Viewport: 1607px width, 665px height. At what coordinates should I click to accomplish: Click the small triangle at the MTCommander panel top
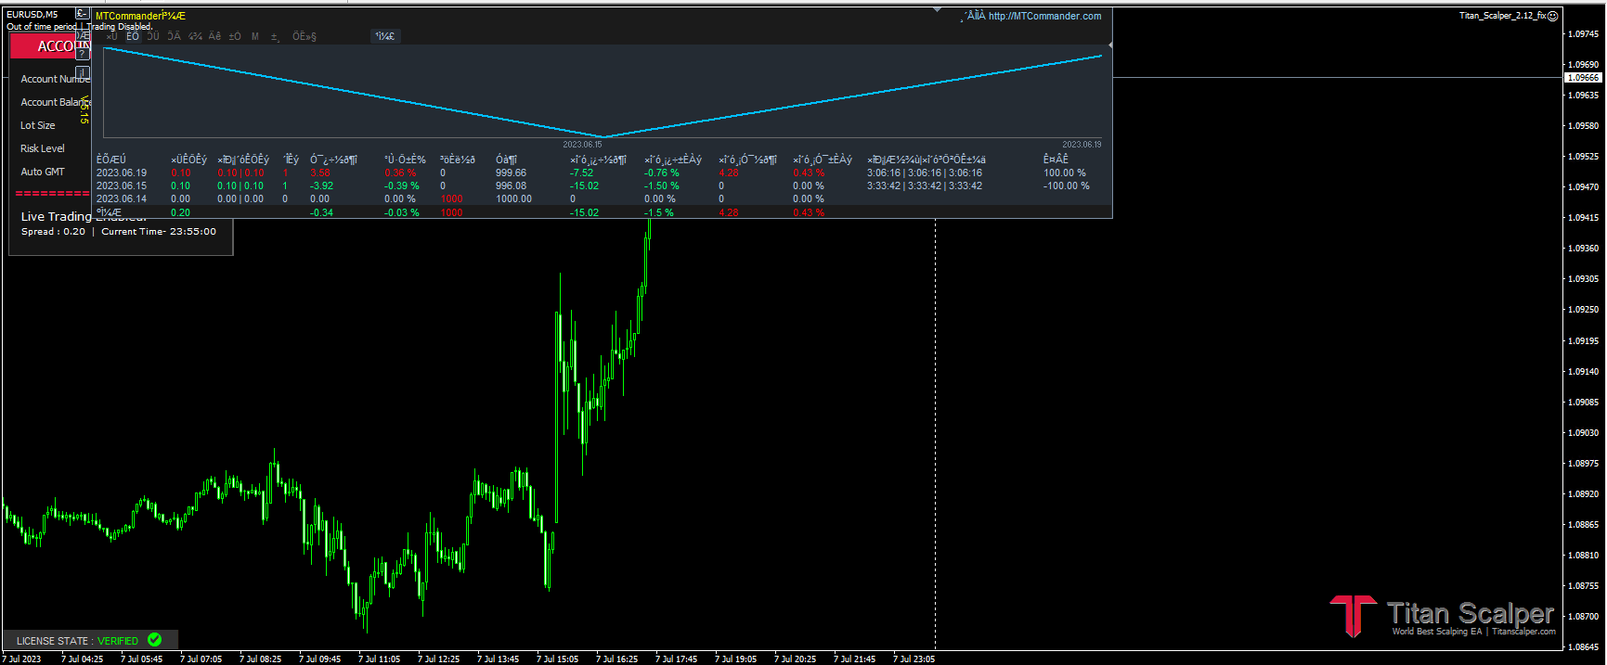click(937, 11)
